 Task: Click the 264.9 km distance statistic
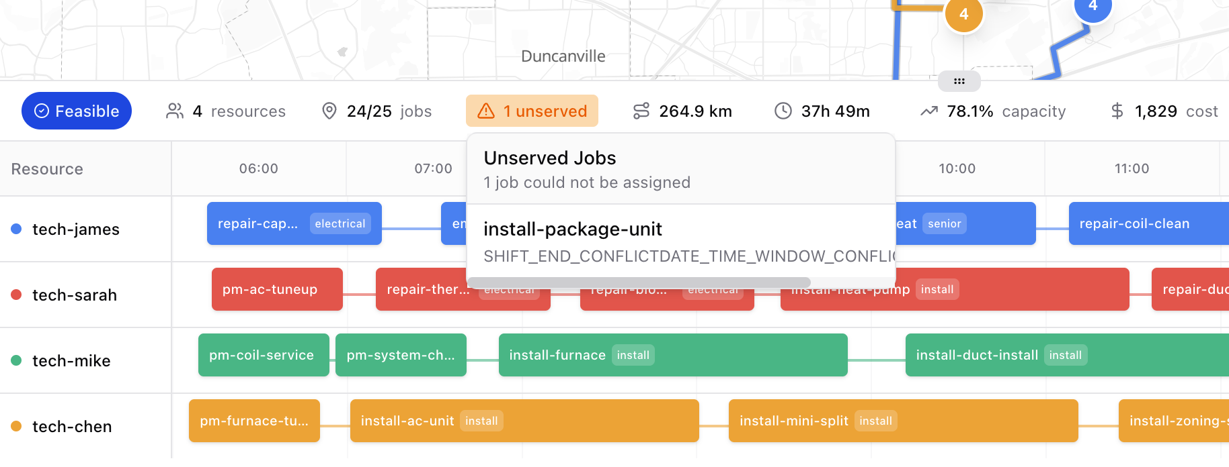682,111
